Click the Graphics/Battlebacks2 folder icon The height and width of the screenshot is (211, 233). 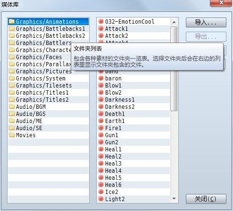pyautogui.click(x=12, y=35)
